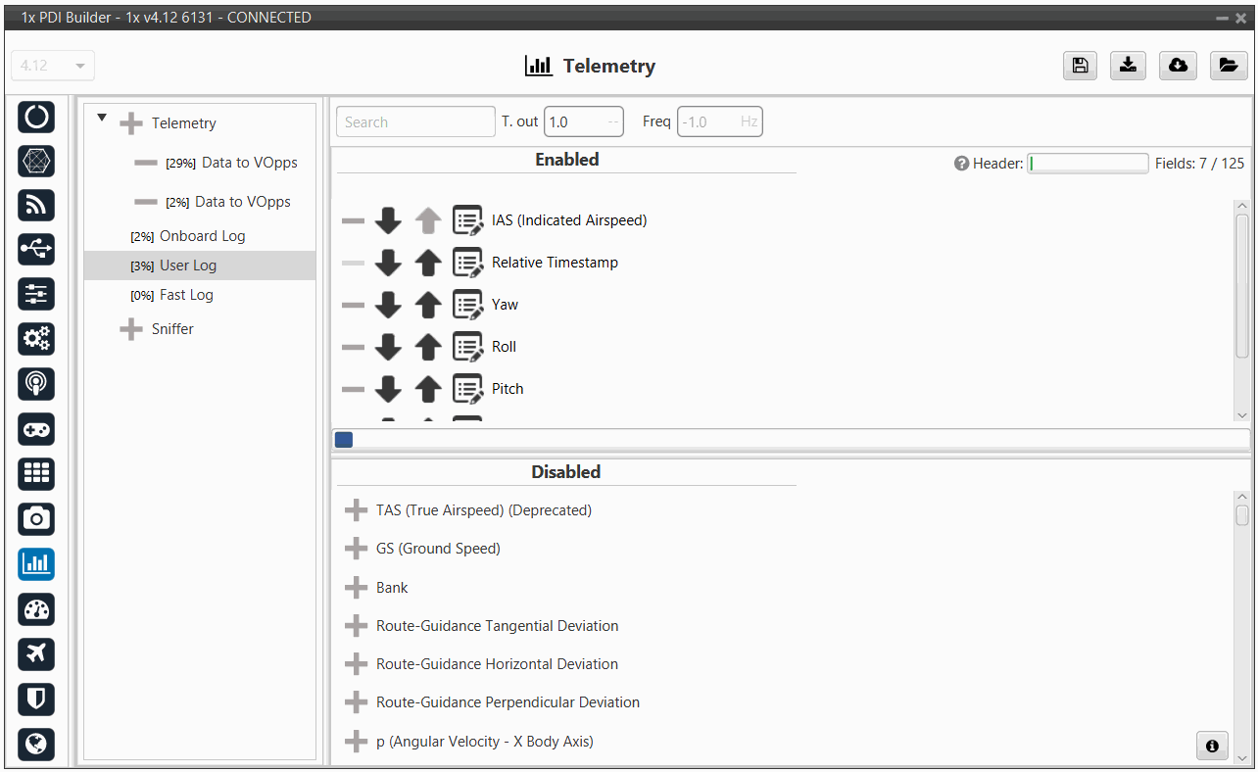Select Fast Log in tree

186,295
